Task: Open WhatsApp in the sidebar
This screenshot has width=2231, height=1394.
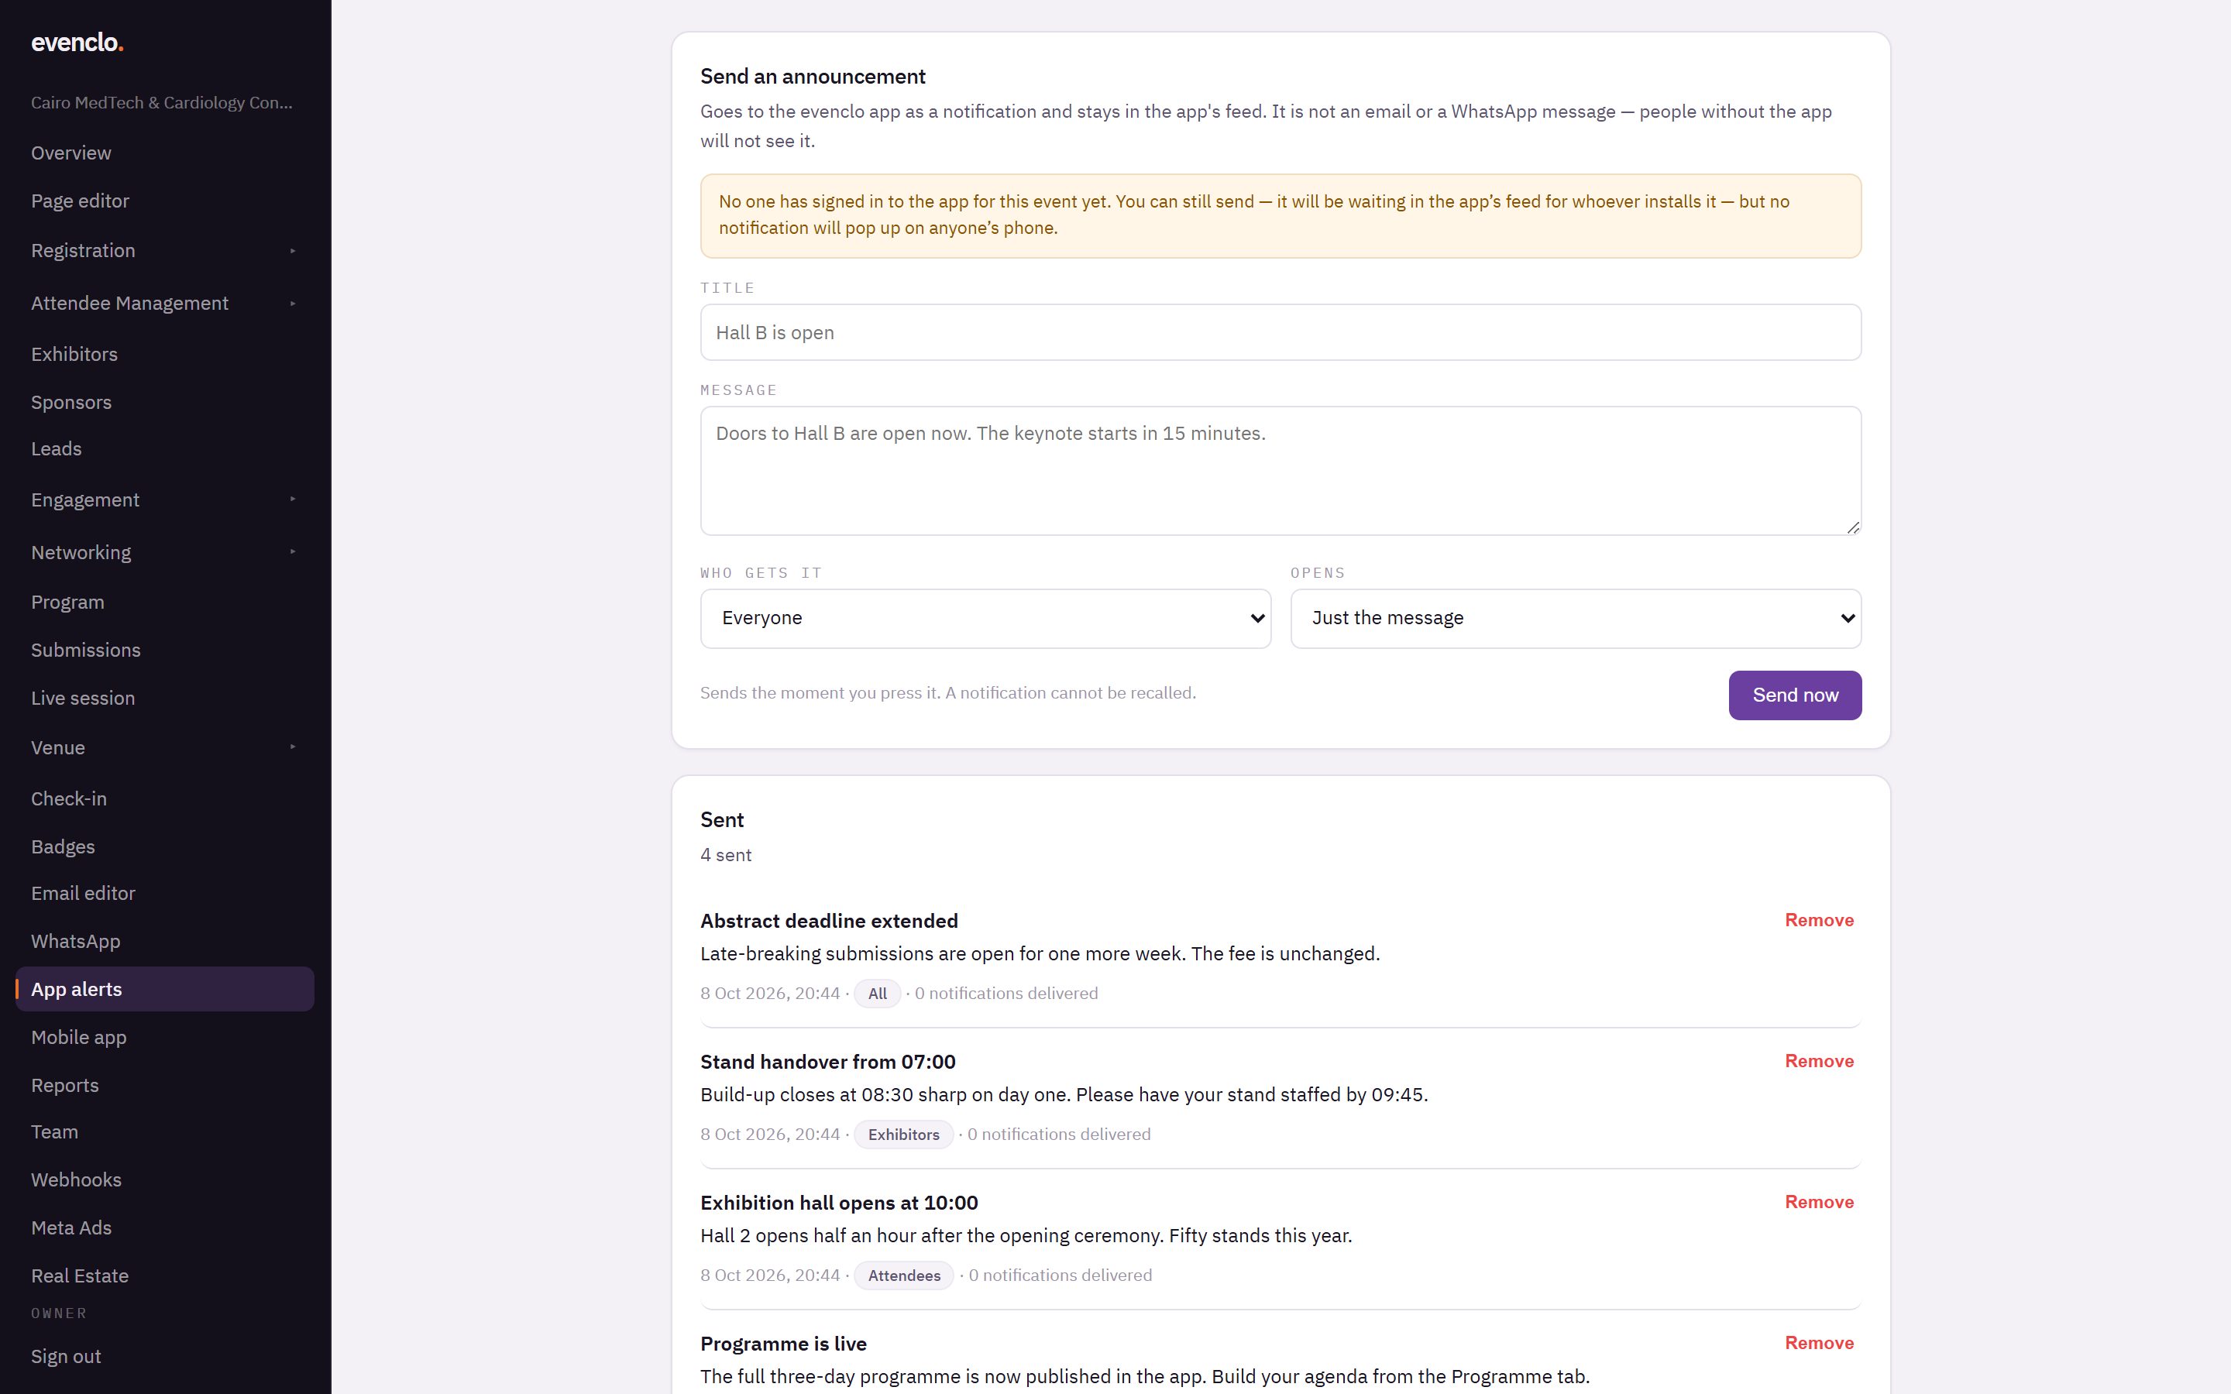Action: point(164,941)
